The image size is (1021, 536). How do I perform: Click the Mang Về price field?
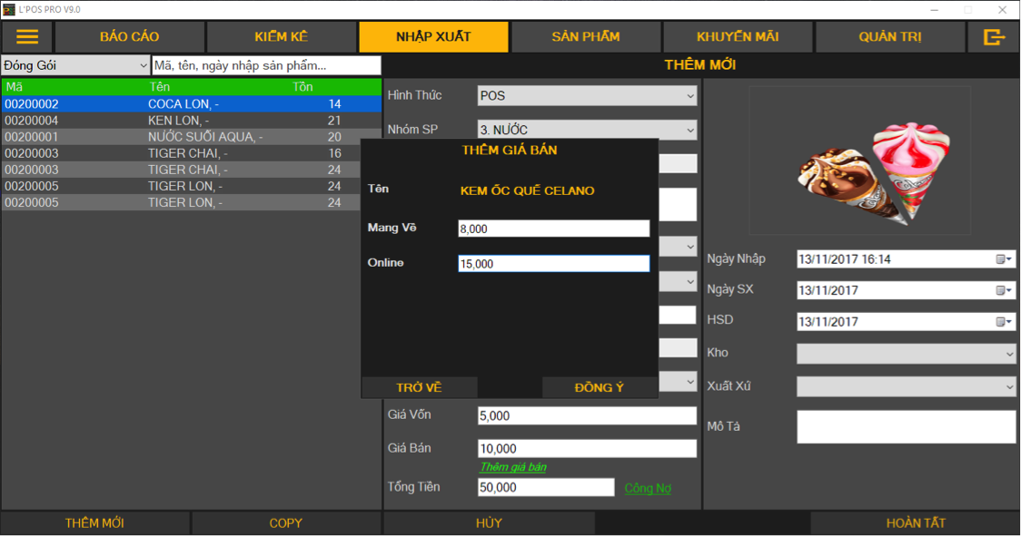553,229
